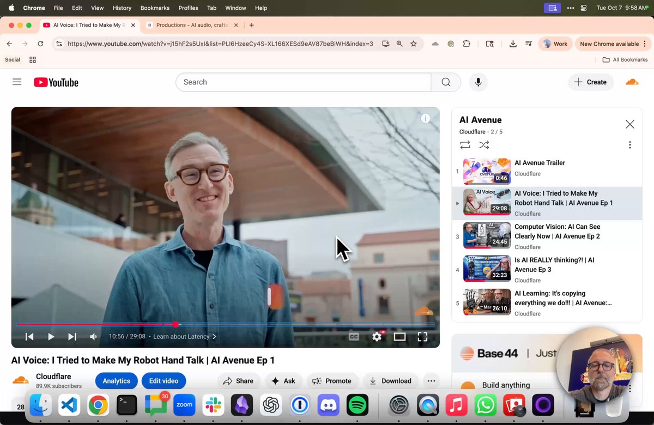The image size is (654, 425).
Task: Open Chrome downloads
Action: click(x=513, y=44)
